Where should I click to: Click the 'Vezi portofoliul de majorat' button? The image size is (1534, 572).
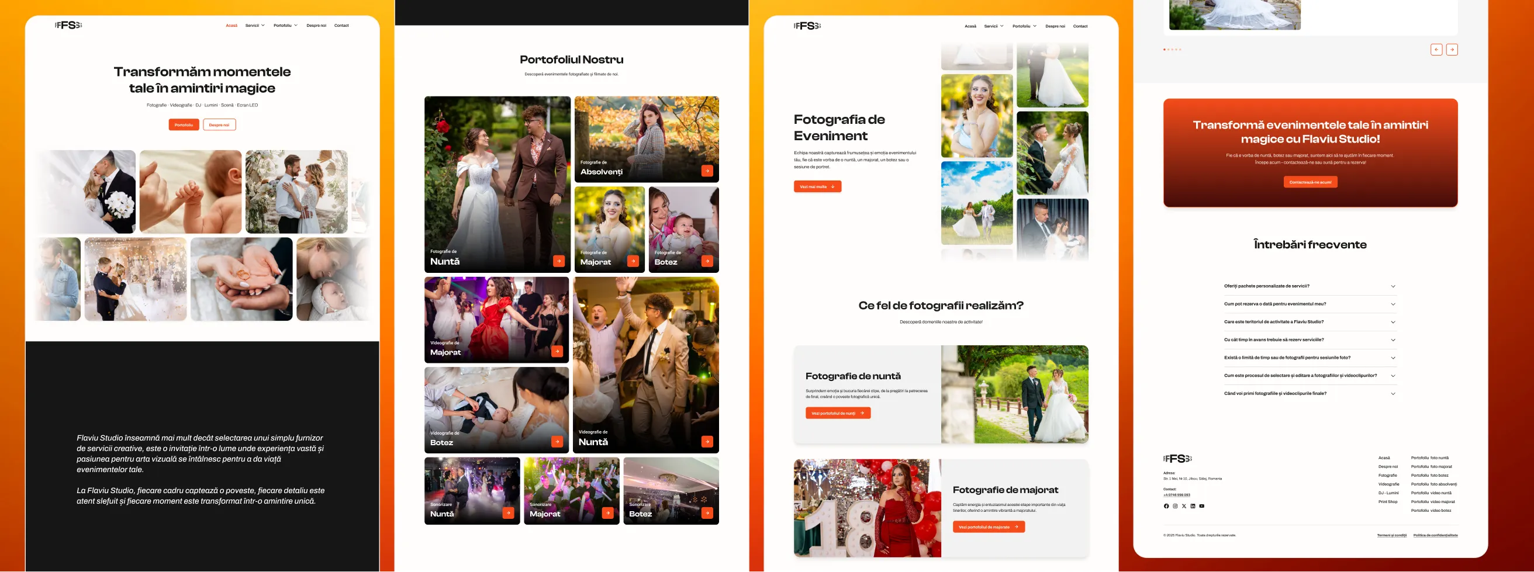(989, 527)
